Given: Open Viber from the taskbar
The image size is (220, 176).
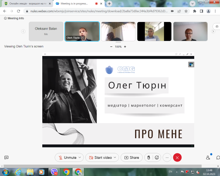Looking at the screenshot, I should coord(54,172).
